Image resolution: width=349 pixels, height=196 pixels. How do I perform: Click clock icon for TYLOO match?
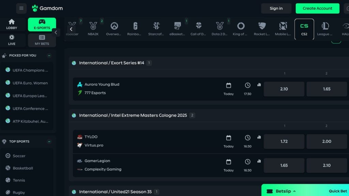[x=247, y=138]
